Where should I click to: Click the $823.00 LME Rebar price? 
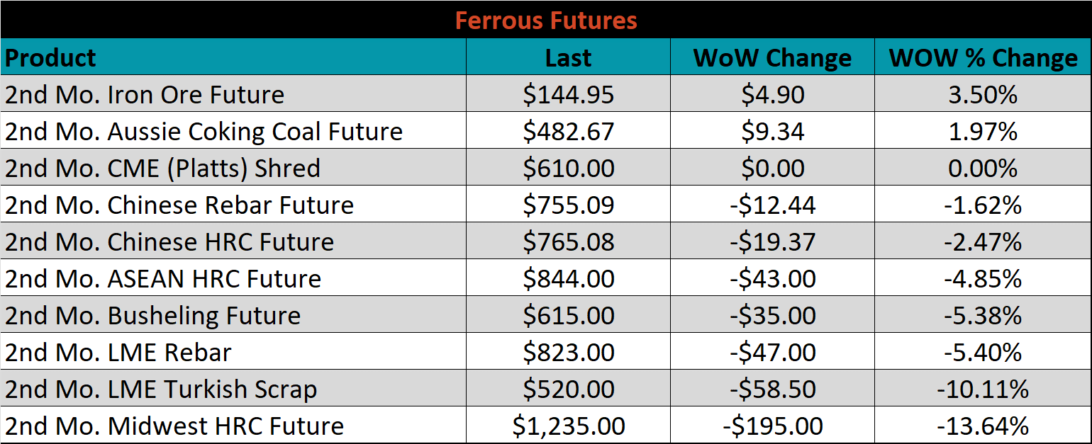tap(568, 352)
